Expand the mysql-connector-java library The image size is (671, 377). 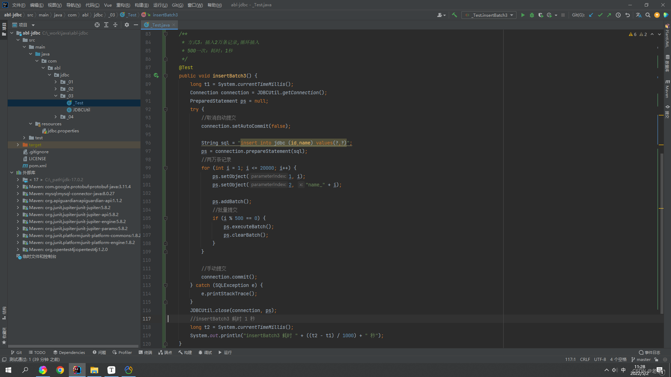pos(18,193)
